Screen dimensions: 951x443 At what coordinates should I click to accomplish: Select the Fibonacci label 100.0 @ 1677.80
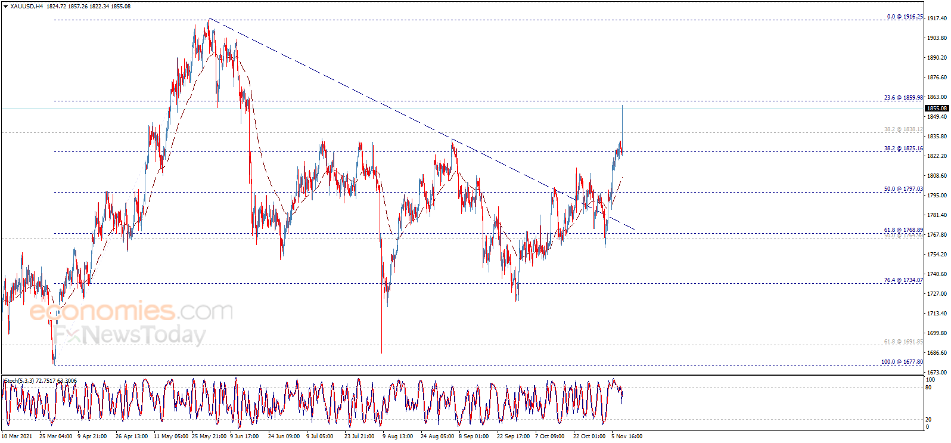coord(902,362)
